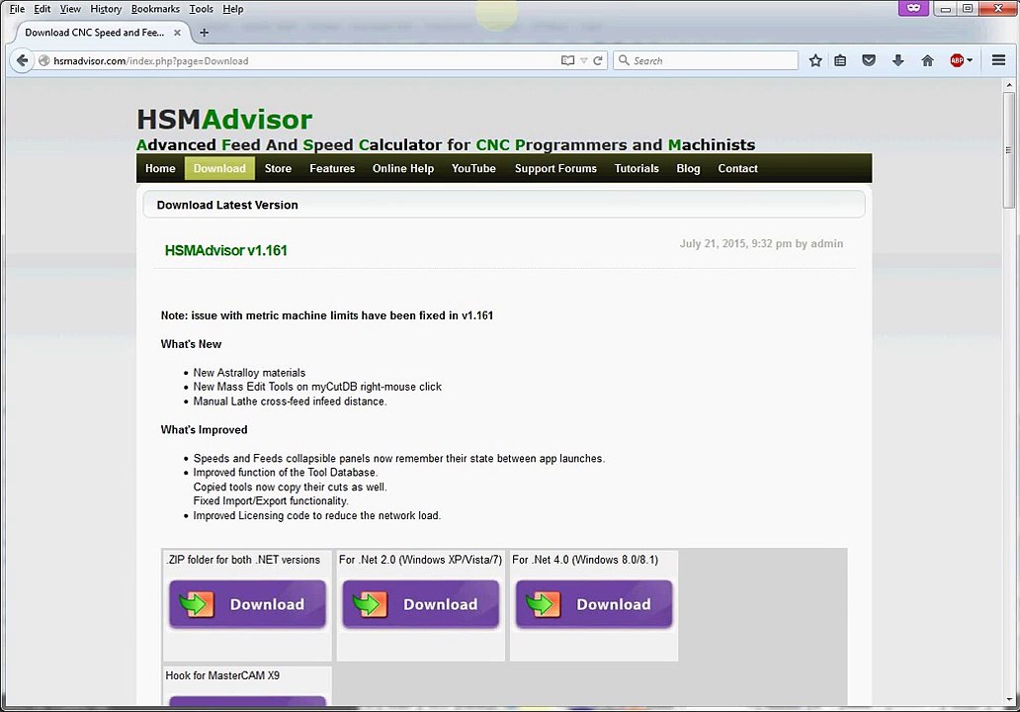Reload the page with the refresh icon
This screenshot has width=1020, height=712.
pyautogui.click(x=598, y=60)
